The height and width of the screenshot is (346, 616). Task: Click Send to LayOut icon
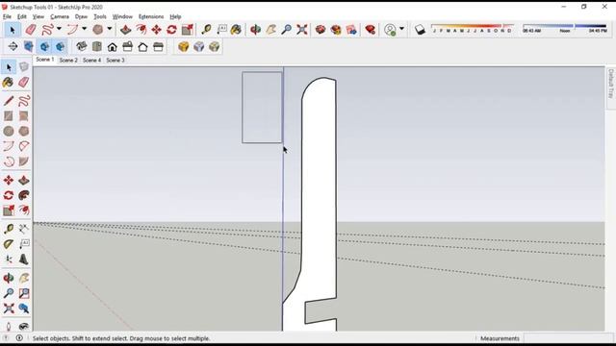point(351,30)
